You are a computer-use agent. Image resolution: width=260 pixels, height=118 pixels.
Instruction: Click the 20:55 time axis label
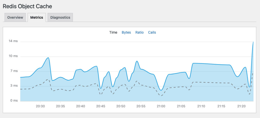pyautogui.click(x=141, y=106)
